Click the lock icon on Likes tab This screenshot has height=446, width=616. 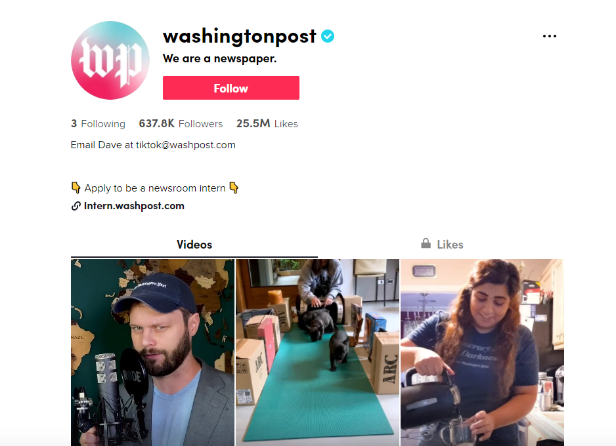click(x=426, y=243)
